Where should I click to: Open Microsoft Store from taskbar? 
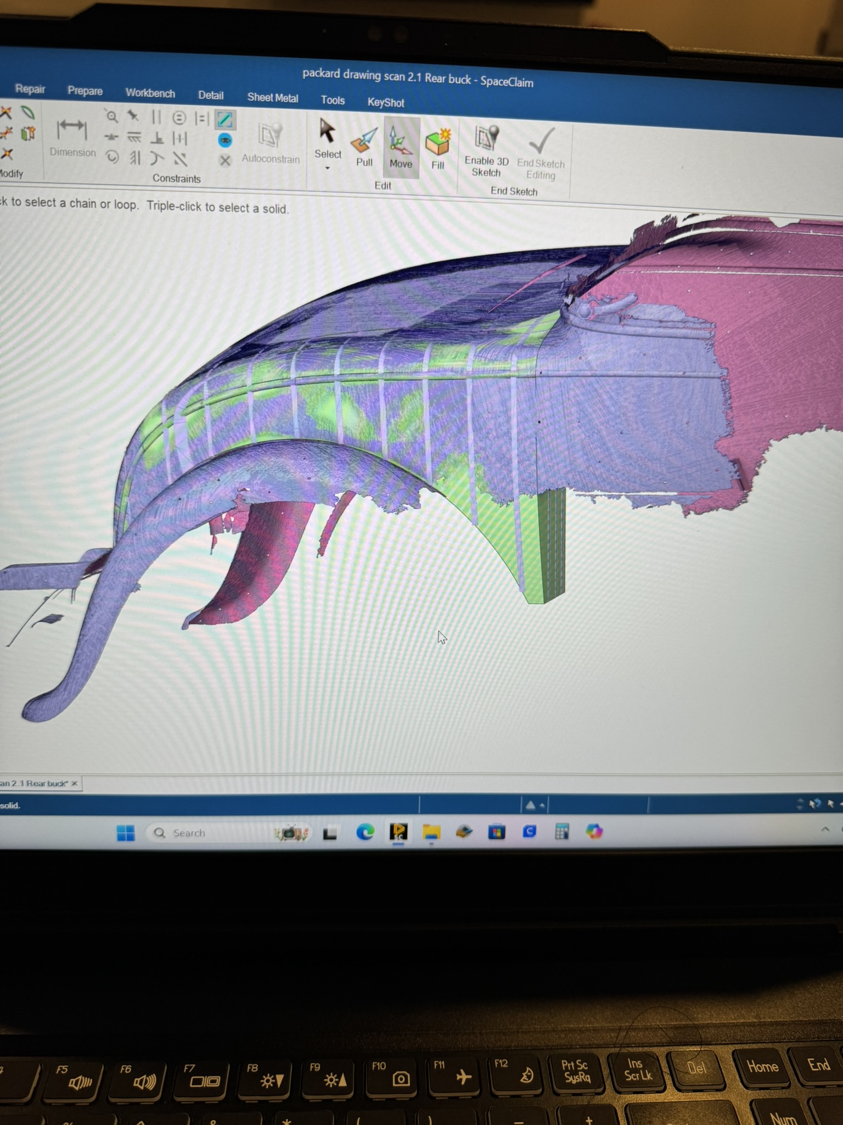(497, 832)
